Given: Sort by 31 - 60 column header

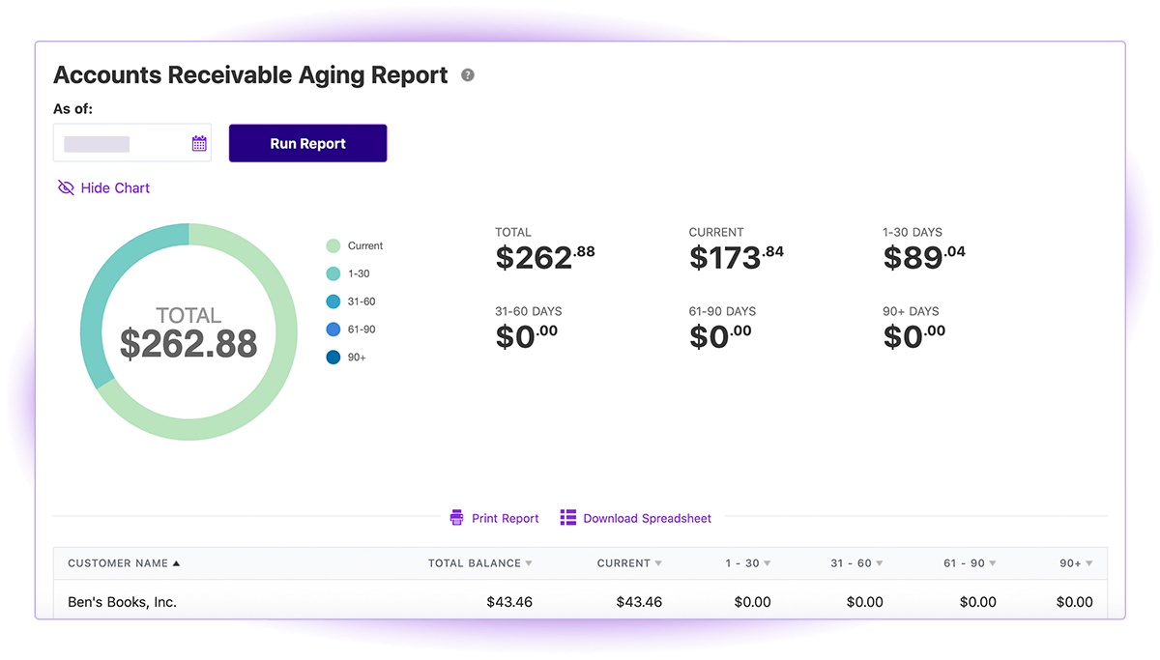Looking at the screenshot, I should (x=856, y=563).
